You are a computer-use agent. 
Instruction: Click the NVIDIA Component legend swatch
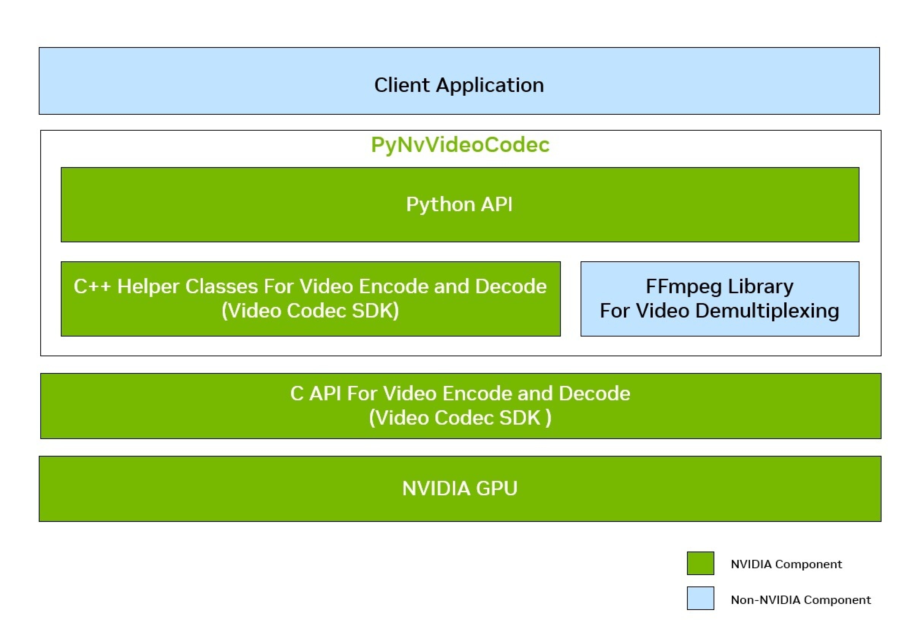pyautogui.click(x=701, y=564)
